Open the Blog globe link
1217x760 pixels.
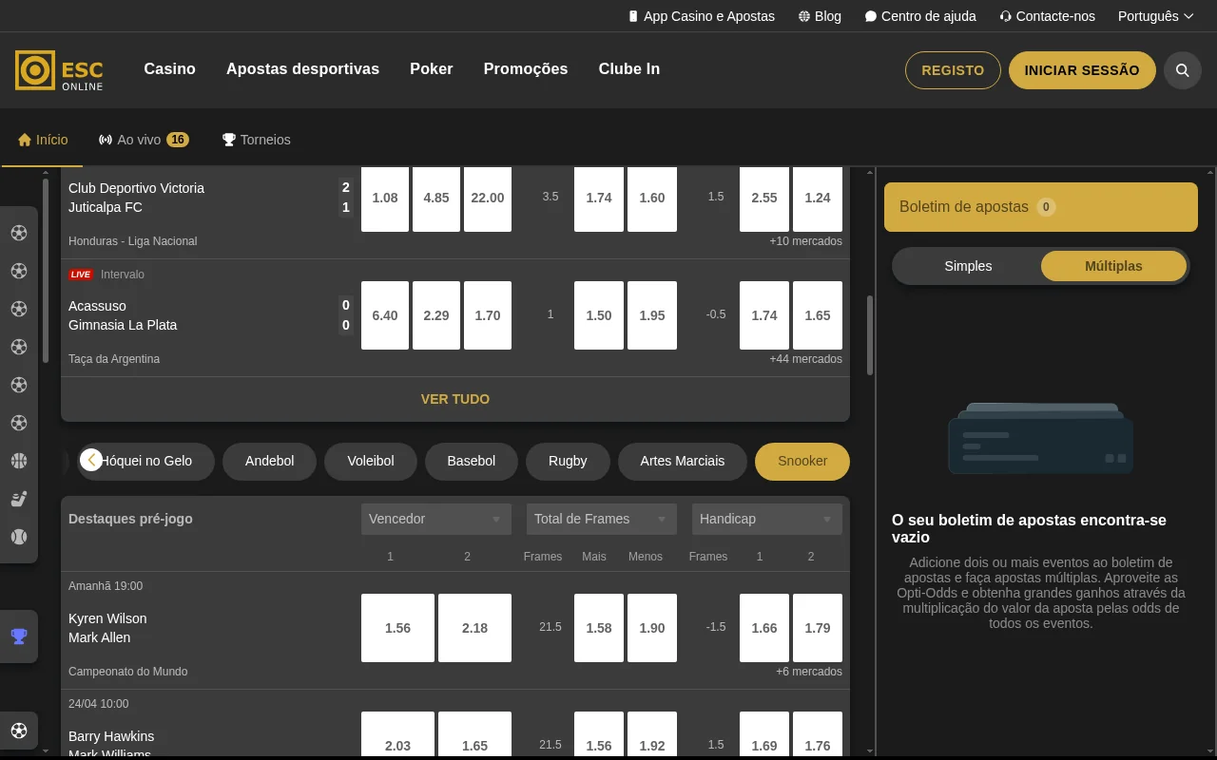pos(820,16)
